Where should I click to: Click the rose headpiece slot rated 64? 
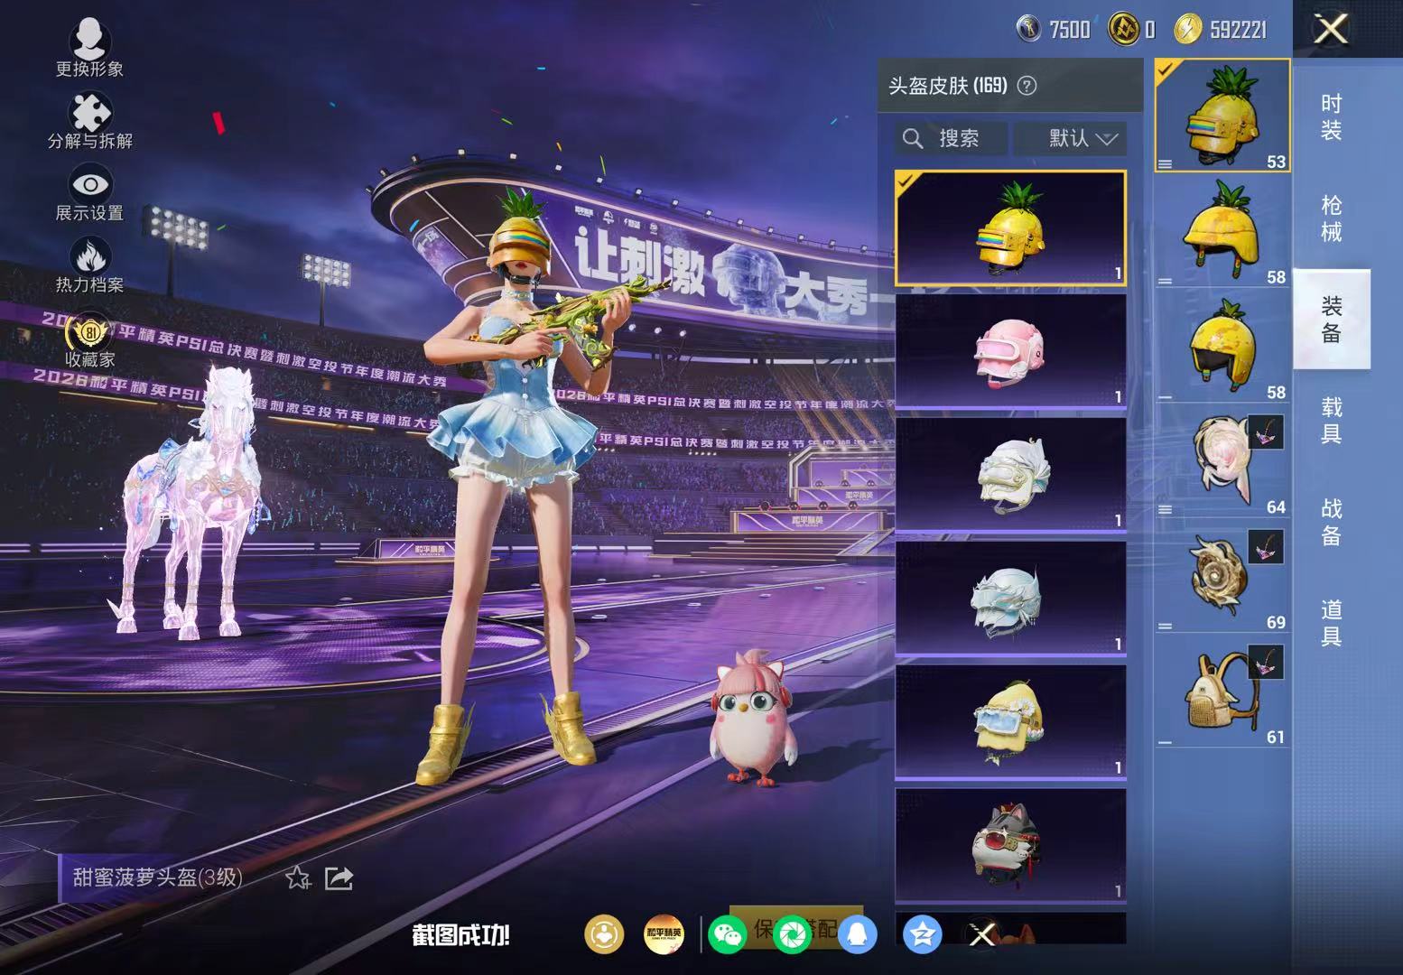(1222, 462)
